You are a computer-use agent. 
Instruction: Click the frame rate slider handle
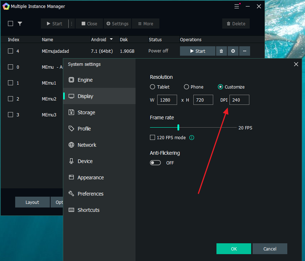tap(178, 127)
